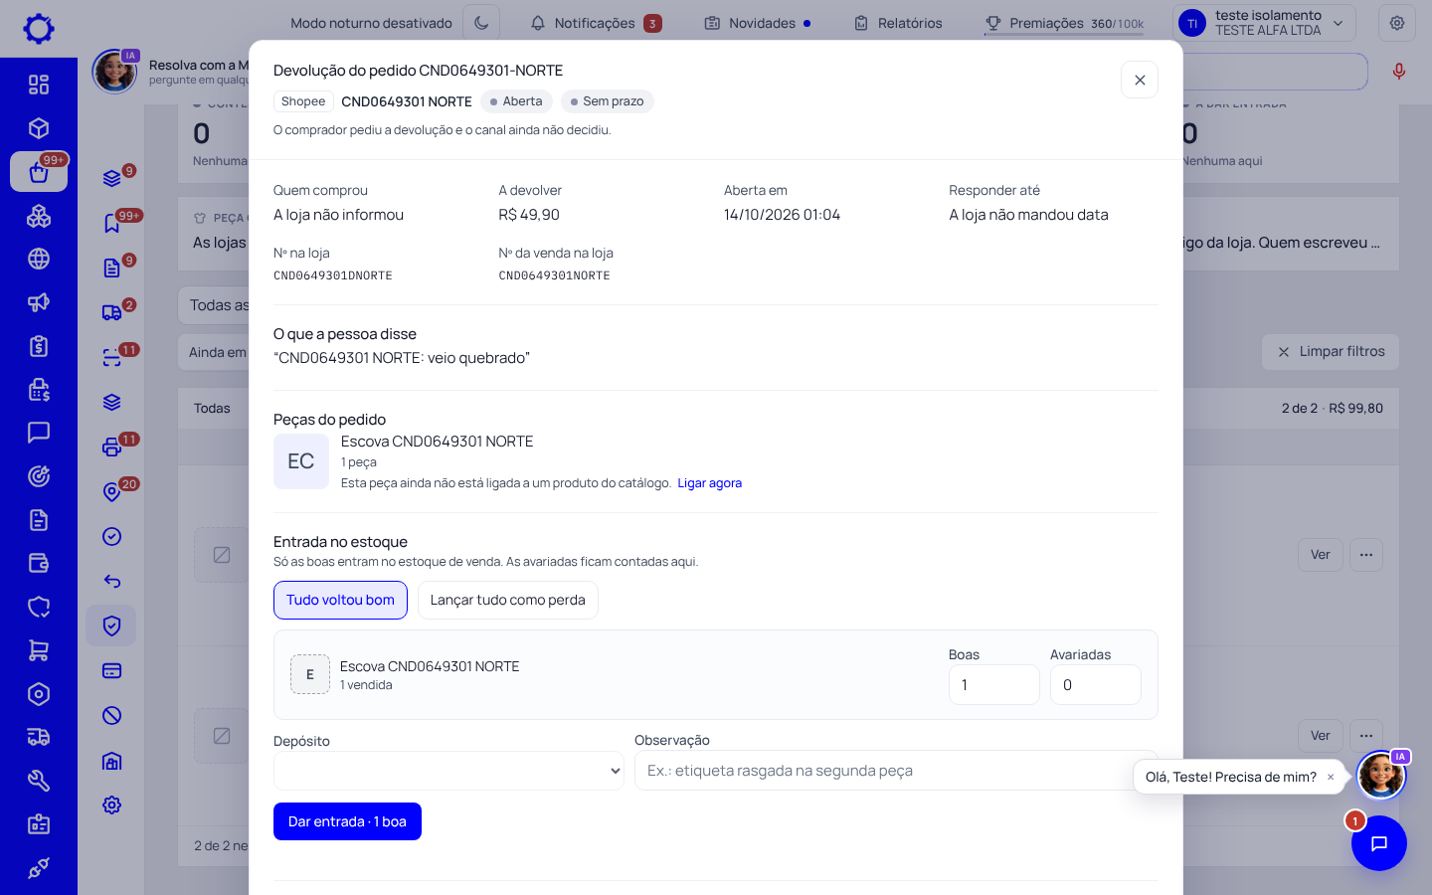Toggle night mode with the moon button

click(x=481, y=23)
